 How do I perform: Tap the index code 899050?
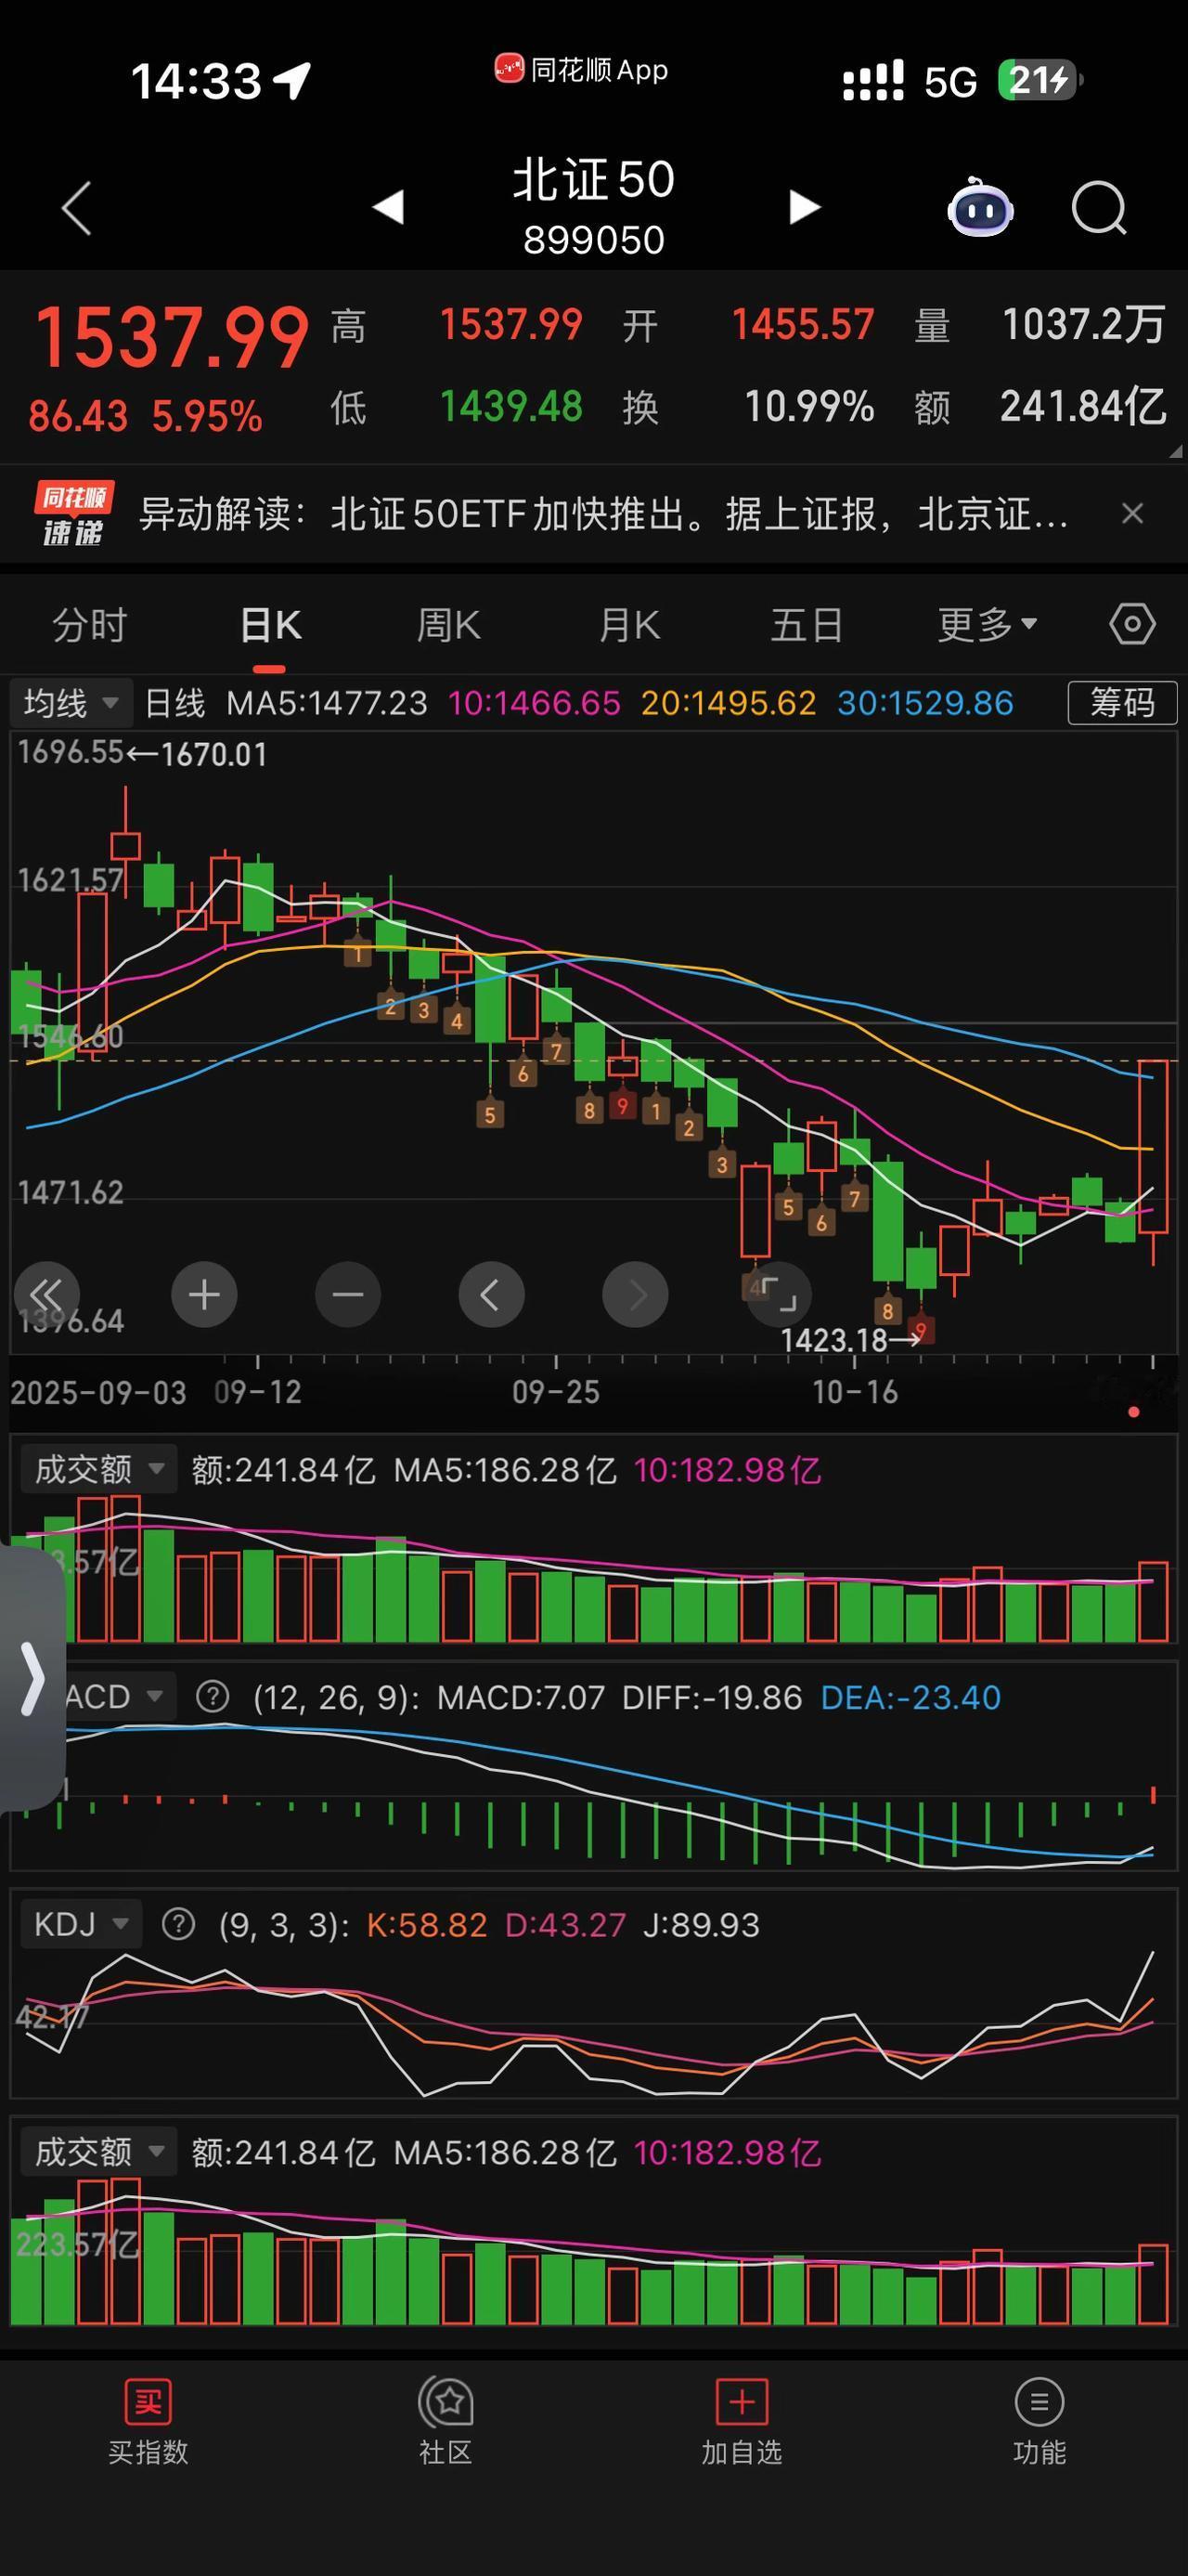point(593,240)
